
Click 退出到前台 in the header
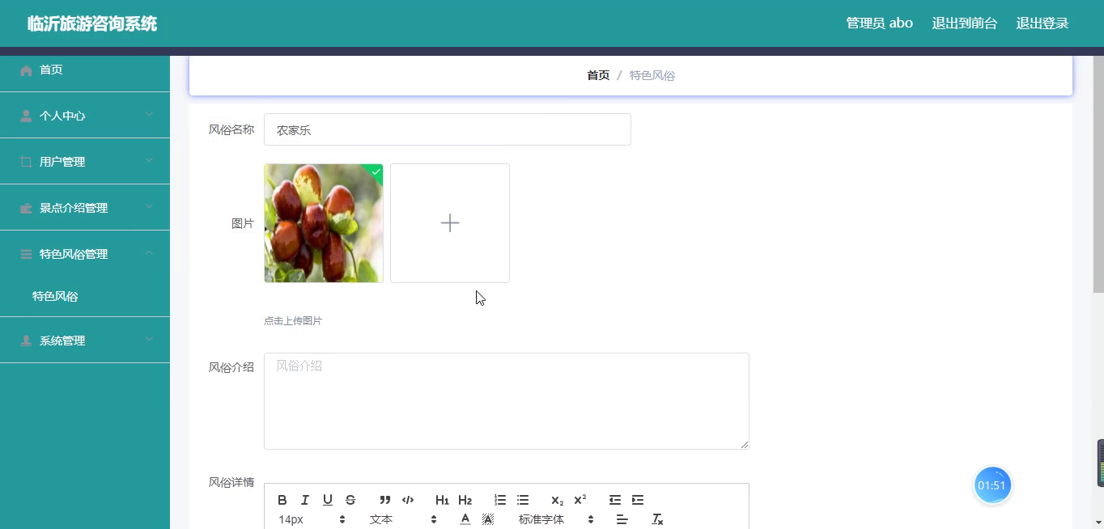tap(964, 23)
